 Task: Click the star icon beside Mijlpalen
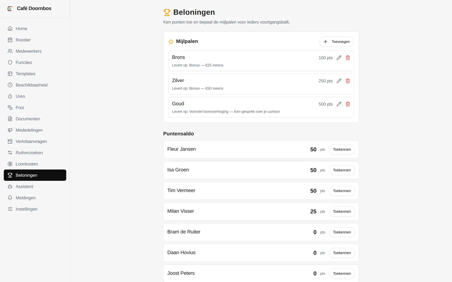tap(171, 42)
